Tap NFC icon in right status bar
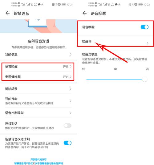Screen dimensions: 154x165 (x=130, y=4)
